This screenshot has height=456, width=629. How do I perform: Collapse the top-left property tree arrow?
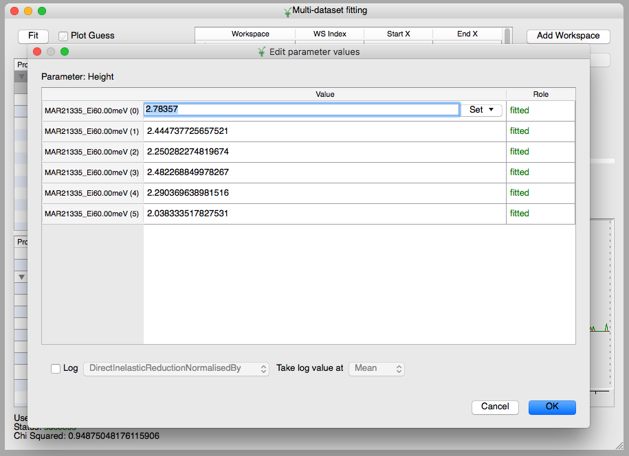(x=22, y=76)
